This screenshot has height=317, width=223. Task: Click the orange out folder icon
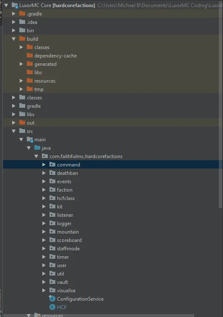click(x=22, y=122)
